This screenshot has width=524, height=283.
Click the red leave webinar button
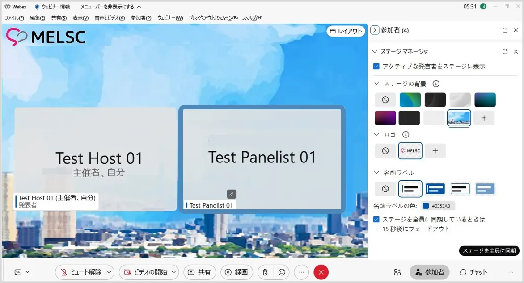point(321,272)
